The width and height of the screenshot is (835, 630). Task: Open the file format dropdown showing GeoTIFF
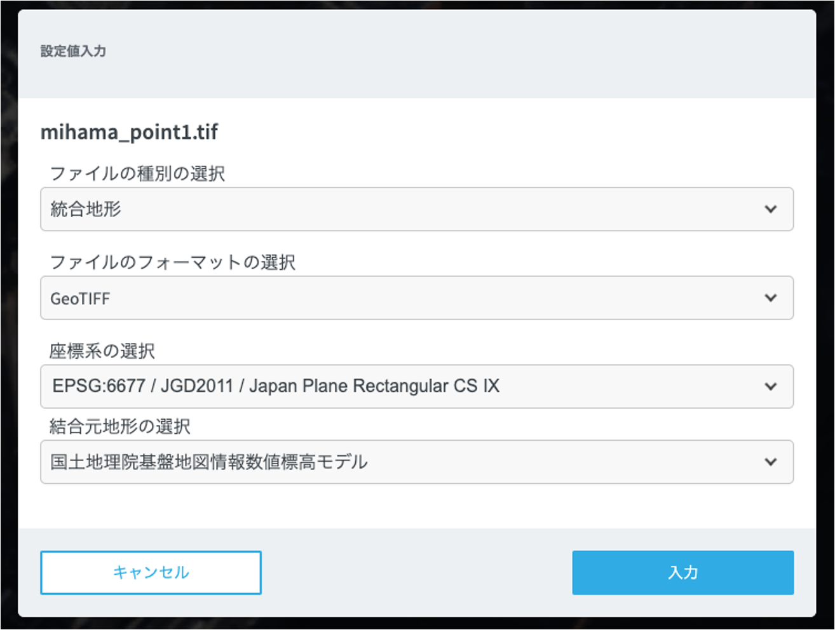pyautogui.click(x=418, y=298)
